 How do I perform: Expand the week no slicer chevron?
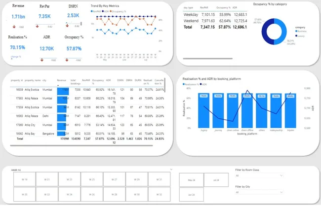coord(171,170)
